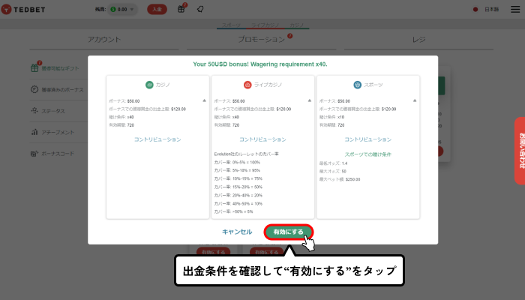Click the red ライブカジノ card icon

click(x=247, y=85)
